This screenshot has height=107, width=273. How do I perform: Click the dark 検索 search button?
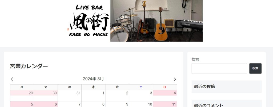point(255,68)
